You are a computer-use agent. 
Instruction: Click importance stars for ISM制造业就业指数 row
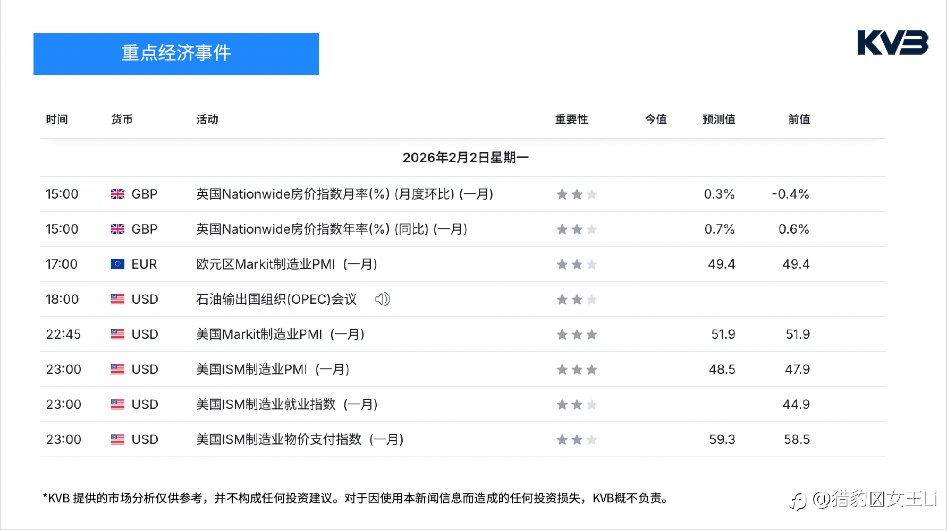tap(577, 405)
